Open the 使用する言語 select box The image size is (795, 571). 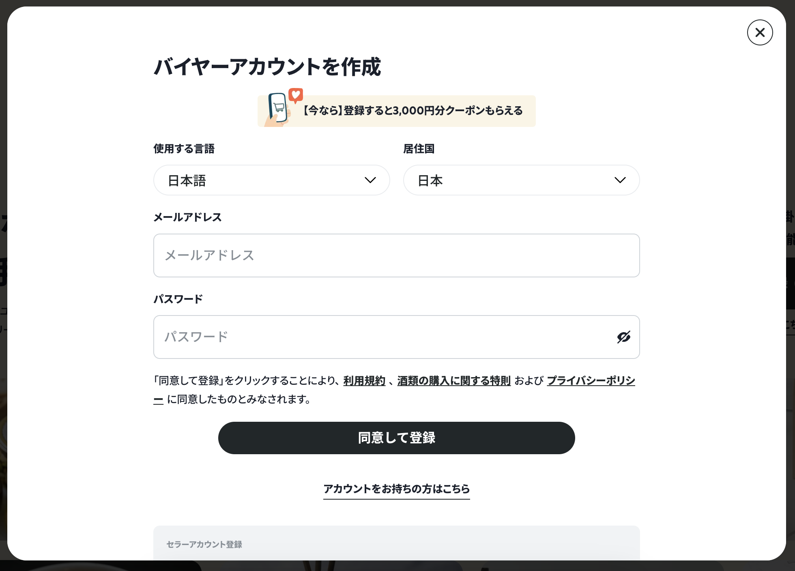tap(272, 180)
